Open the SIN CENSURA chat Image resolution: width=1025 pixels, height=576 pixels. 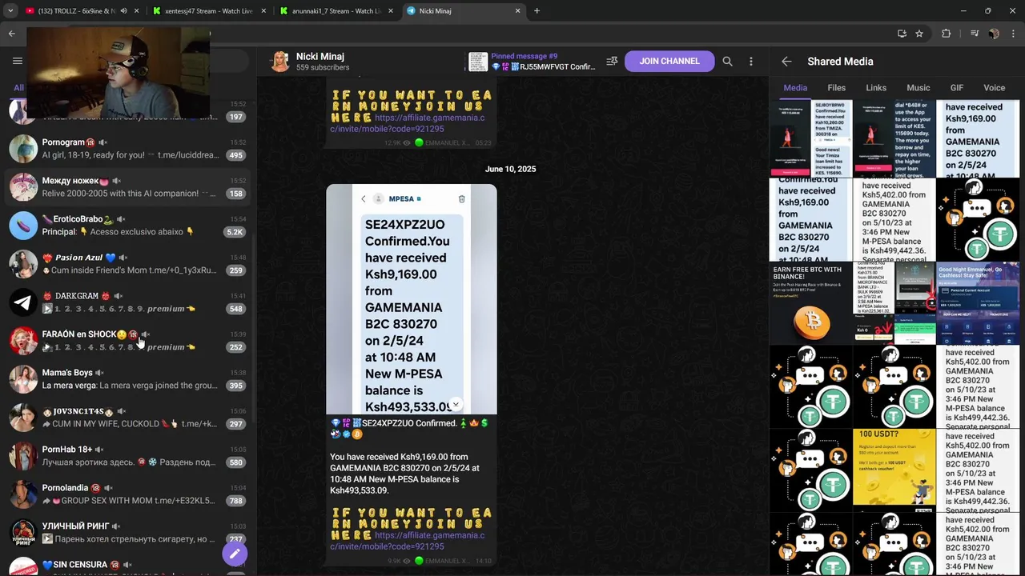[x=128, y=566]
